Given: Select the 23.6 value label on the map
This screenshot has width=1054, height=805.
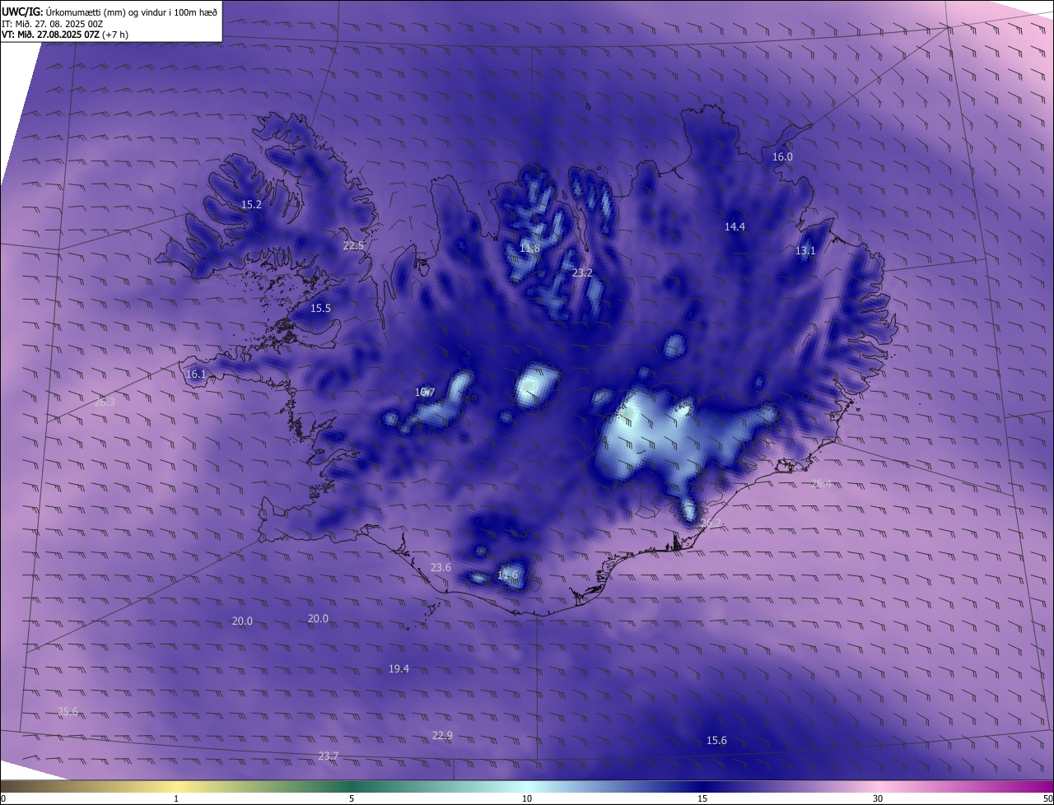Looking at the screenshot, I should click(x=441, y=567).
